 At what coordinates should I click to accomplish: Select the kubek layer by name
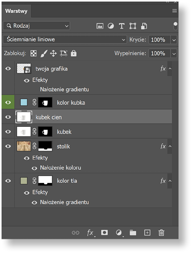click(64, 132)
